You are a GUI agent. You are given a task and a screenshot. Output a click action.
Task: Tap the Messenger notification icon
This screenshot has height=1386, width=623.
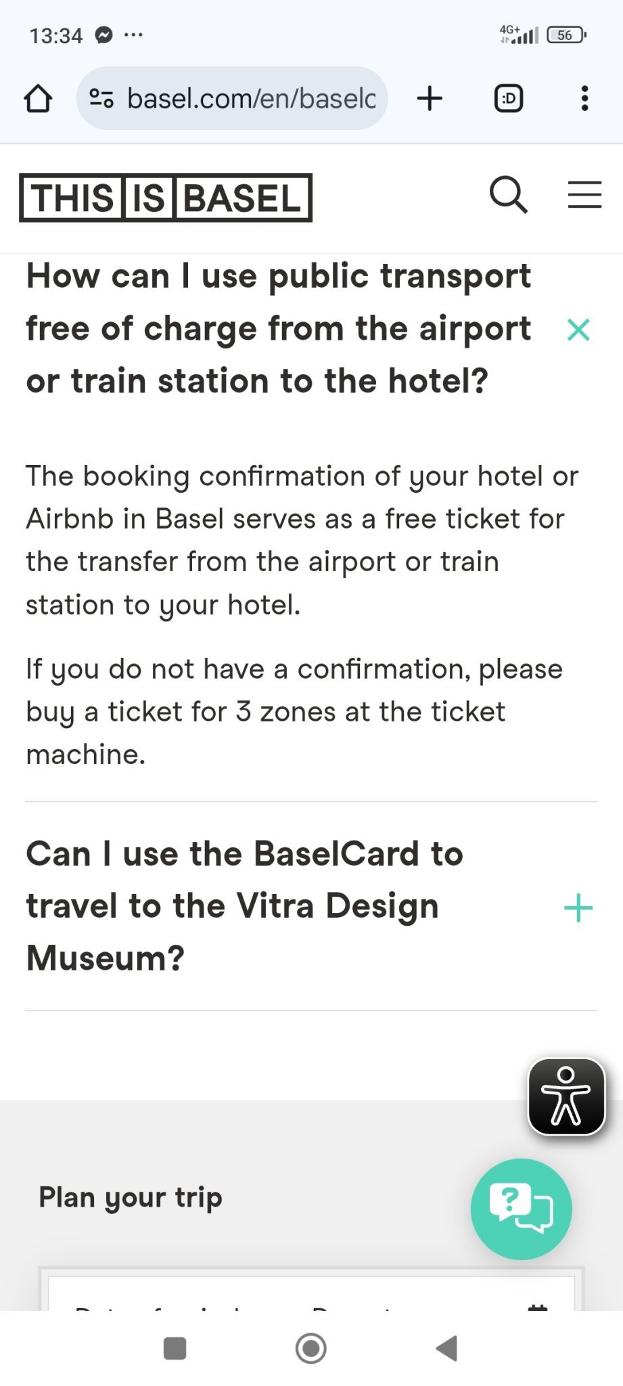[x=103, y=35]
